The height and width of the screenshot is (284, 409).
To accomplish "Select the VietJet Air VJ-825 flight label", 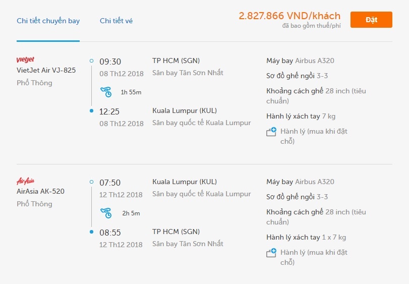I will (x=46, y=71).
